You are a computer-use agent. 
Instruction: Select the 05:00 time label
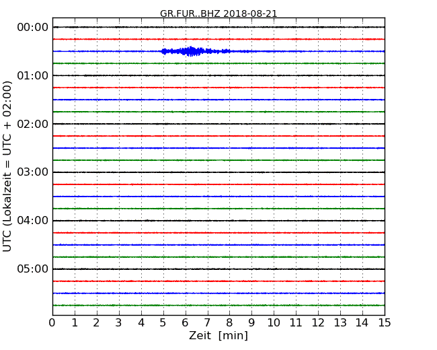coord(33,269)
